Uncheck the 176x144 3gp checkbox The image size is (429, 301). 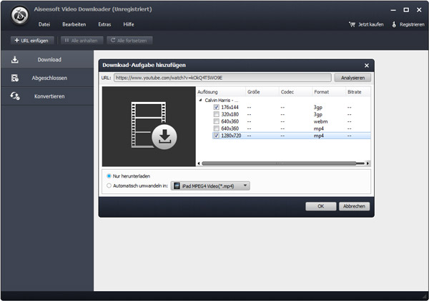217,107
